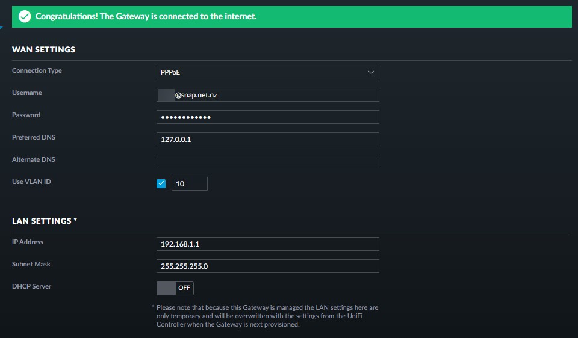
Task: Click the empty Alternate DNS field
Action: (x=267, y=161)
